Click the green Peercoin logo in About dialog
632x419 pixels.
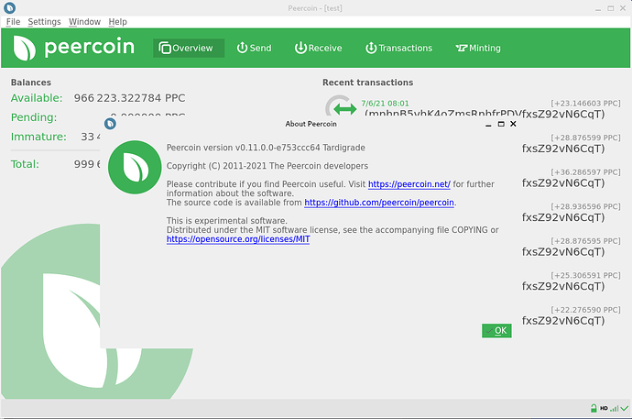[135, 167]
